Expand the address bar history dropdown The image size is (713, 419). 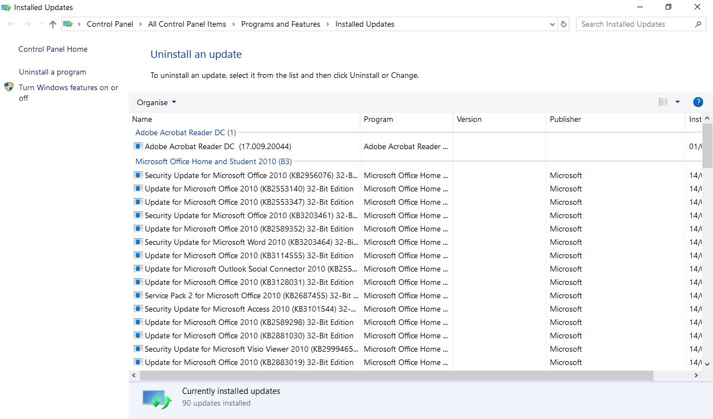click(x=552, y=24)
